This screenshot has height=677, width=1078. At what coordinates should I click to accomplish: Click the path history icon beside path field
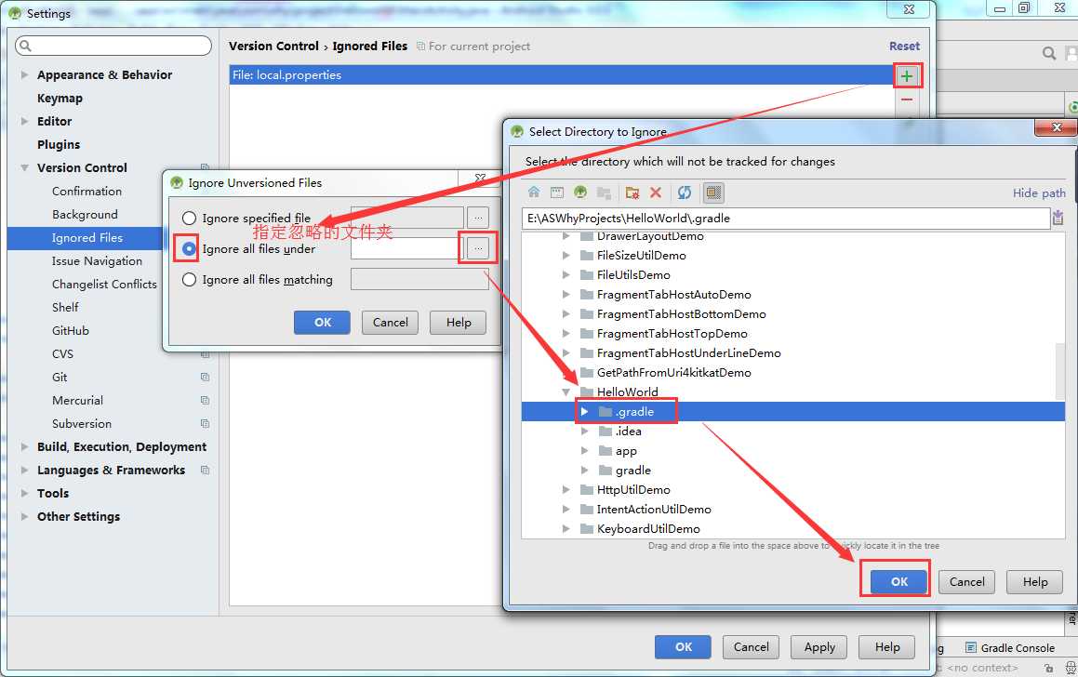click(x=1058, y=218)
